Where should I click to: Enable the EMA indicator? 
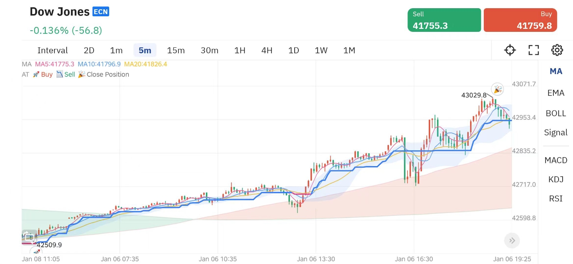tap(556, 93)
